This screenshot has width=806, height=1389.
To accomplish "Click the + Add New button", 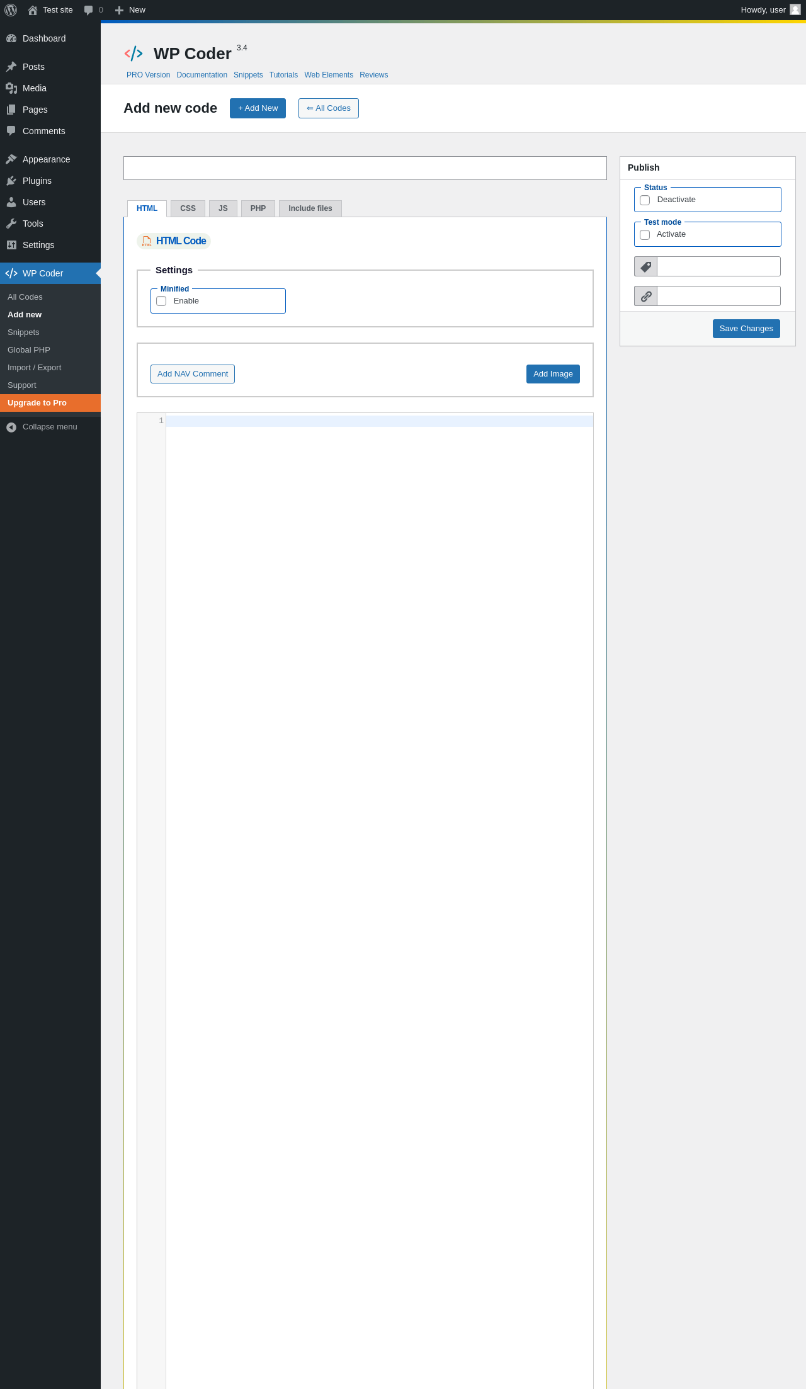I will pos(258,108).
